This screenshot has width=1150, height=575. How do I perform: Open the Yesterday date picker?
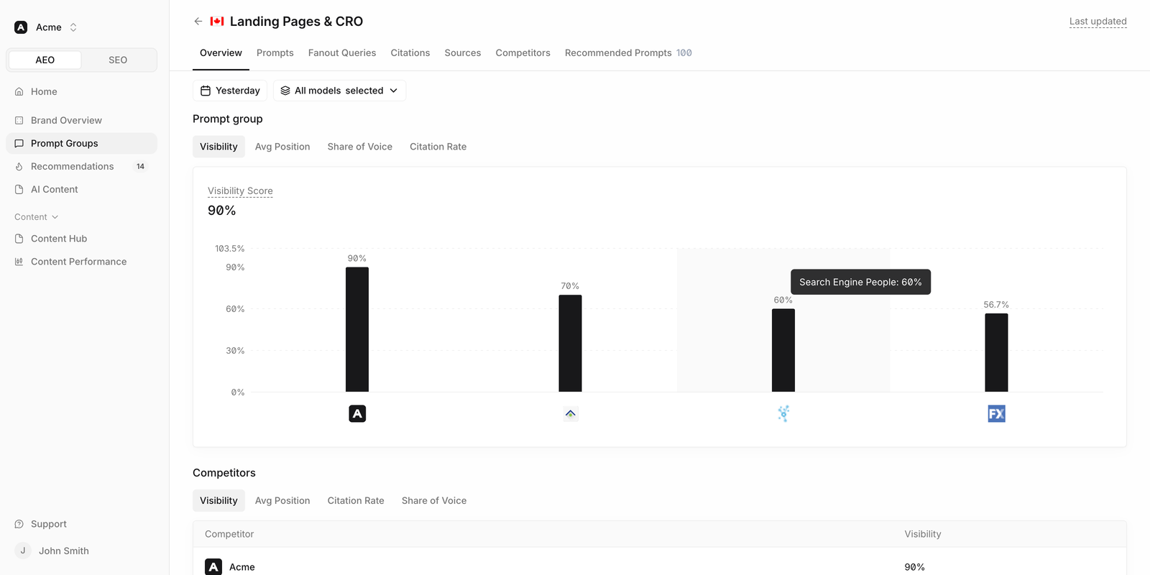(x=230, y=91)
